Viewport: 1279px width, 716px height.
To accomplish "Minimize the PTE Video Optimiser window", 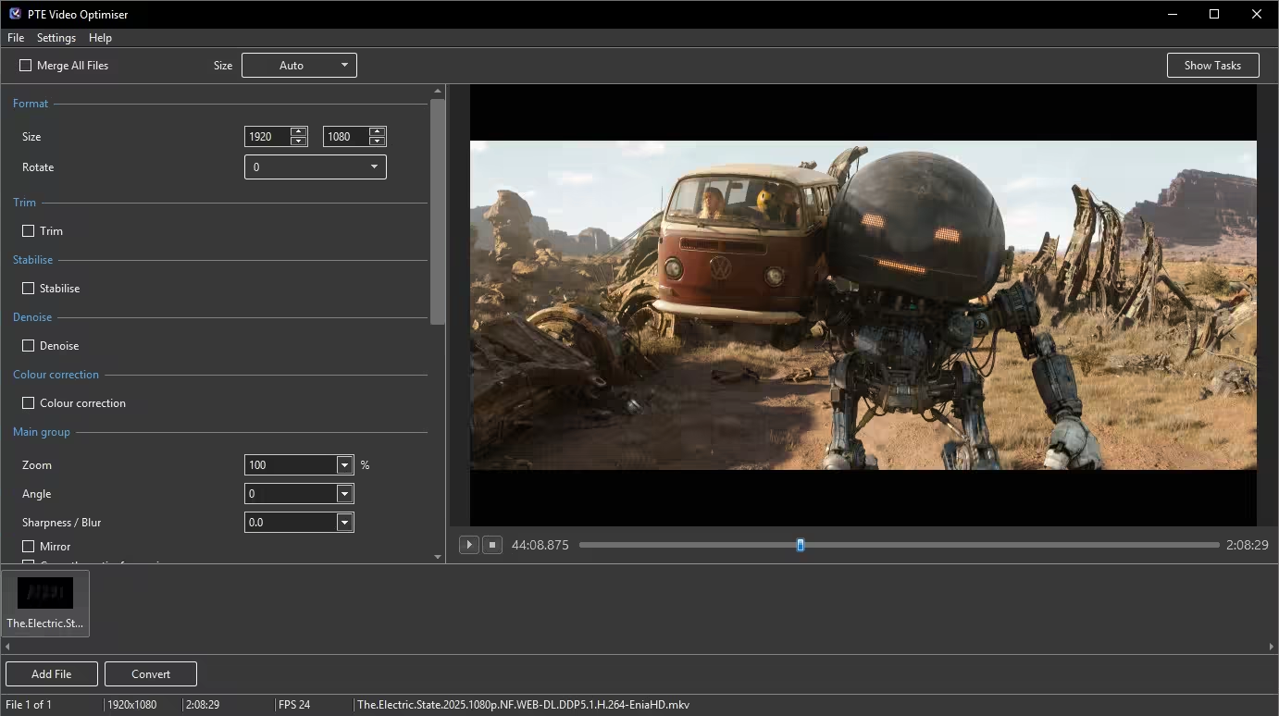I will [1172, 14].
